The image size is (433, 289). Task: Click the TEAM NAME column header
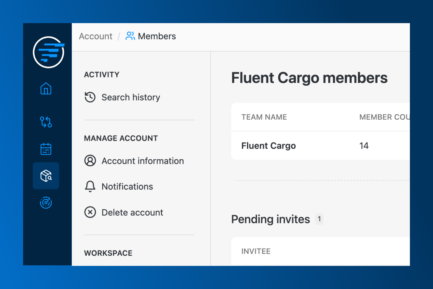pyautogui.click(x=264, y=117)
